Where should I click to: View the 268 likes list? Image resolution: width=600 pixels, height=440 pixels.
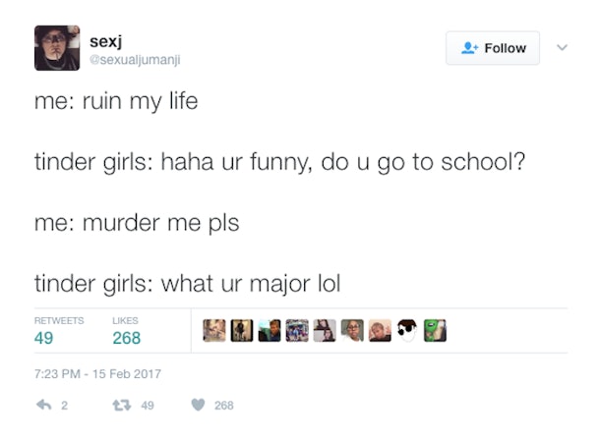pyautogui.click(x=126, y=331)
